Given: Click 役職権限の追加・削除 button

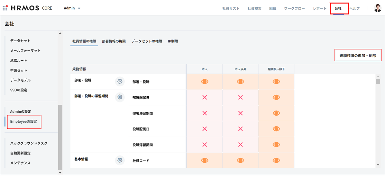Looking at the screenshot, I should click(x=358, y=55).
